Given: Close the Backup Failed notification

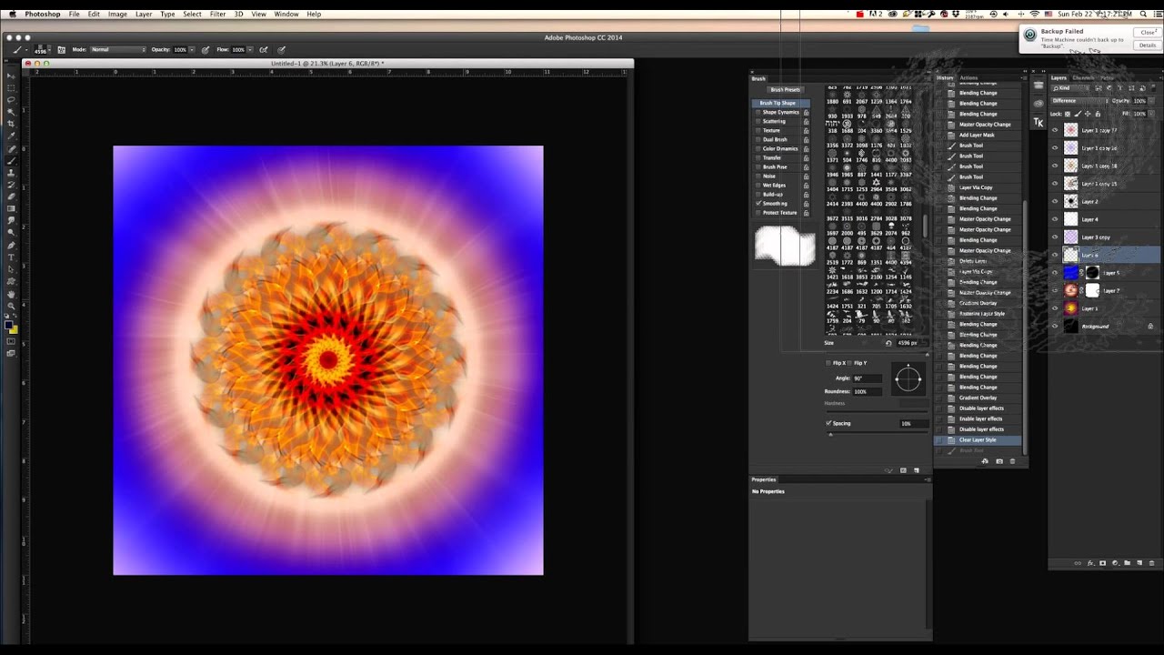Looking at the screenshot, I should pos(1148,32).
